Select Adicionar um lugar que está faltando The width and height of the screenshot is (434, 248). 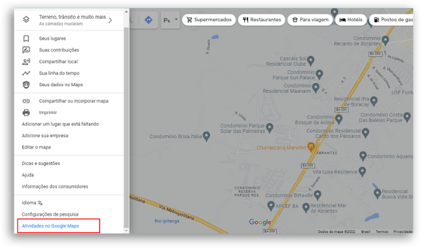coord(60,124)
